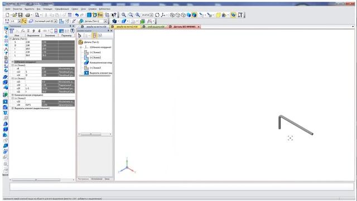The height and width of the screenshot is (201, 357).
Task: Click the Open file folder icon
Action: [x=15, y=15]
